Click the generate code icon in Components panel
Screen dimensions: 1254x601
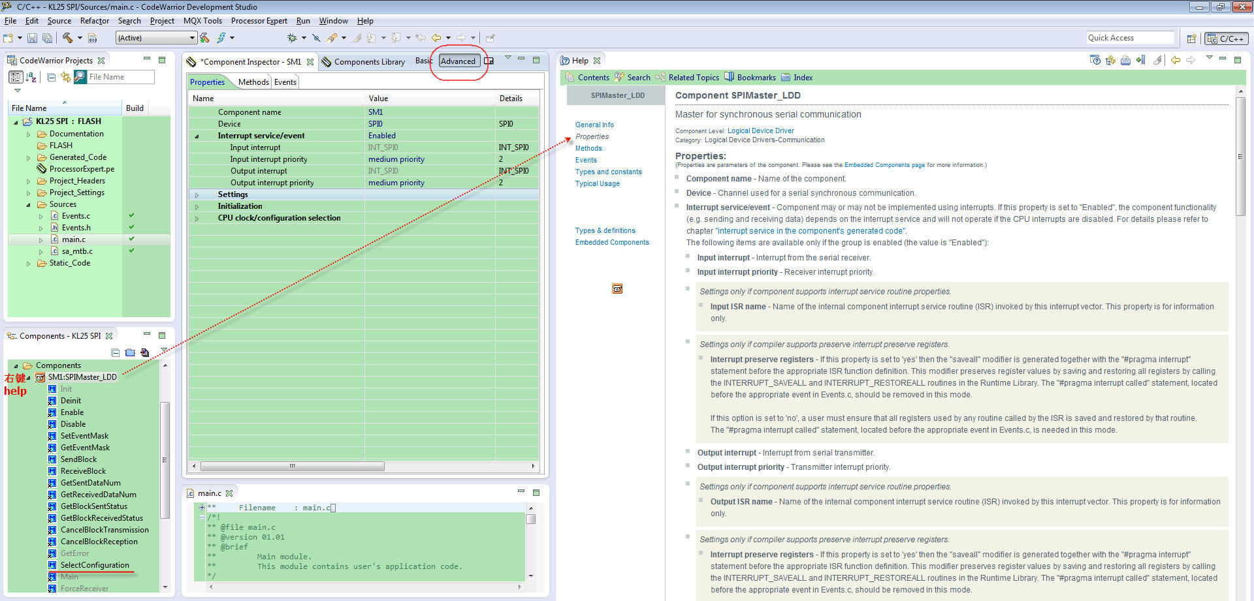pyautogui.click(x=145, y=352)
